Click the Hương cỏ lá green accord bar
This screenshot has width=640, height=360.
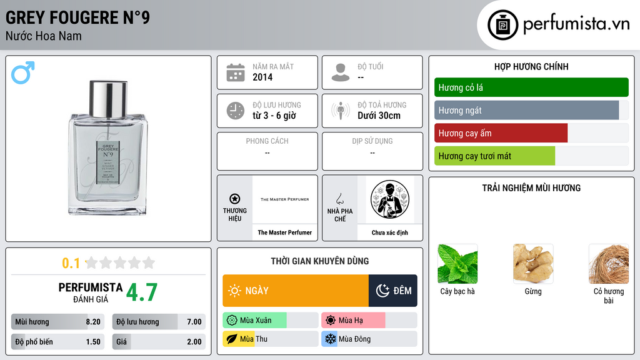pos(531,87)
